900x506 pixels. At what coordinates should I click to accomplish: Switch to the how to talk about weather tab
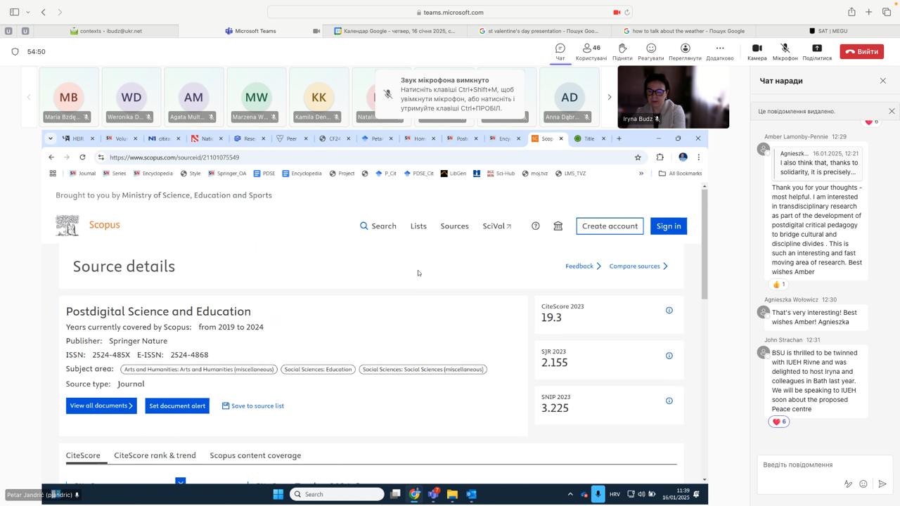coord(684,31)
